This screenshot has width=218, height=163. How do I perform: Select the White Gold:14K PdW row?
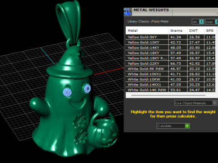[171, 90]
